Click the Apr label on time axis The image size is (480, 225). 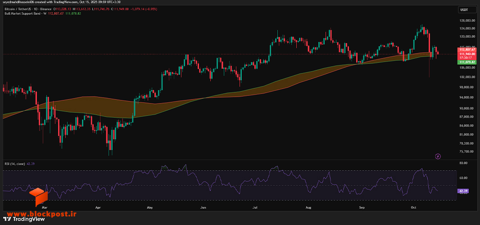click(x=98, y=208)
